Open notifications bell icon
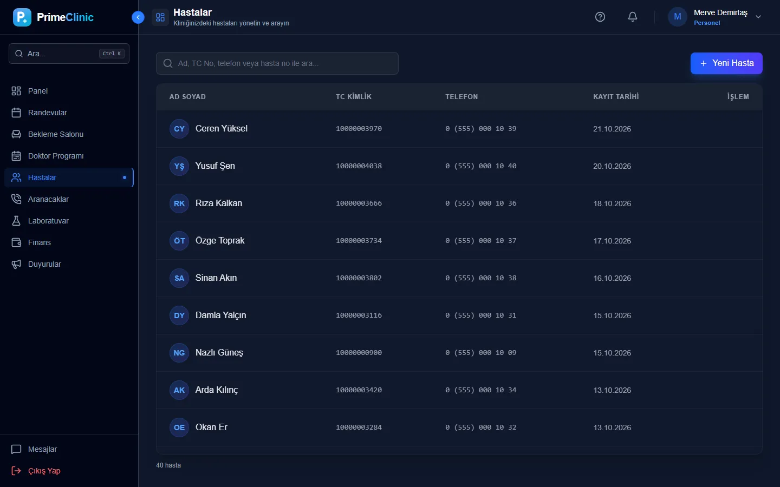The image size is (780, 487). pos(633,17)
